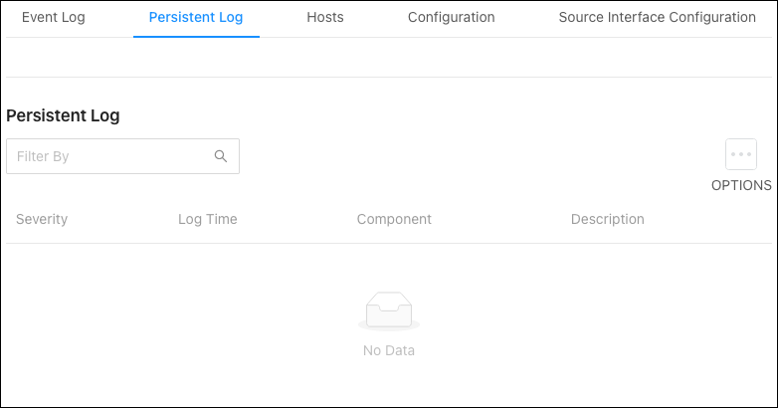
Task: Click the OPTIONS label
Action: tap(741, 186)
